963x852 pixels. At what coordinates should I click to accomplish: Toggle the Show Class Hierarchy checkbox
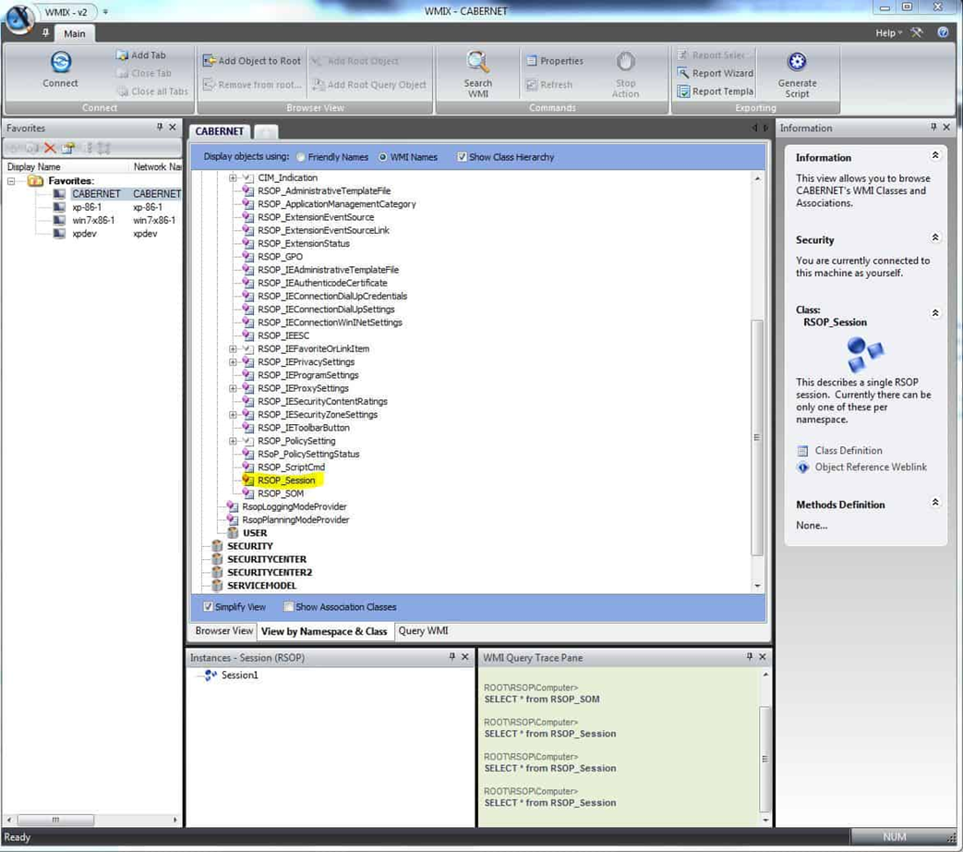(462, 158)
